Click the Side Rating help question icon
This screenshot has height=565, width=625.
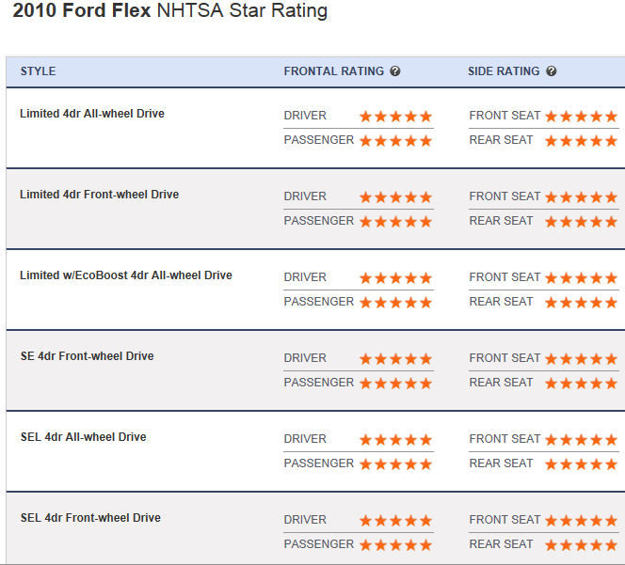(x=552, y=71)
